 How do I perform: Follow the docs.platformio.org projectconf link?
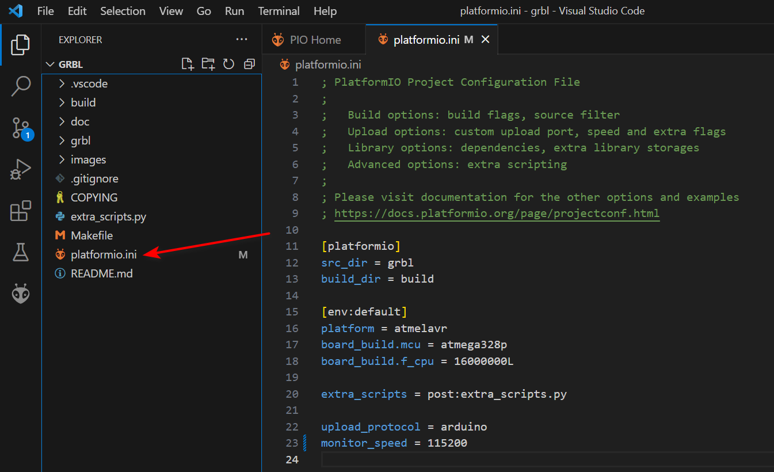tap(497, 214)
